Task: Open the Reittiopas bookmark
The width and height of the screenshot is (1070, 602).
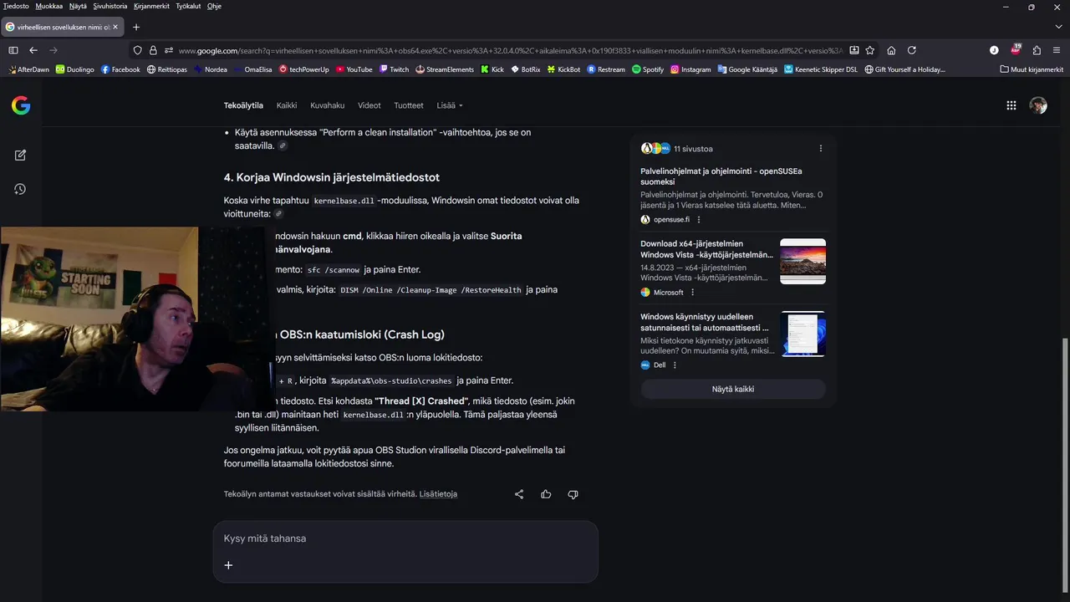Action: 167,69
